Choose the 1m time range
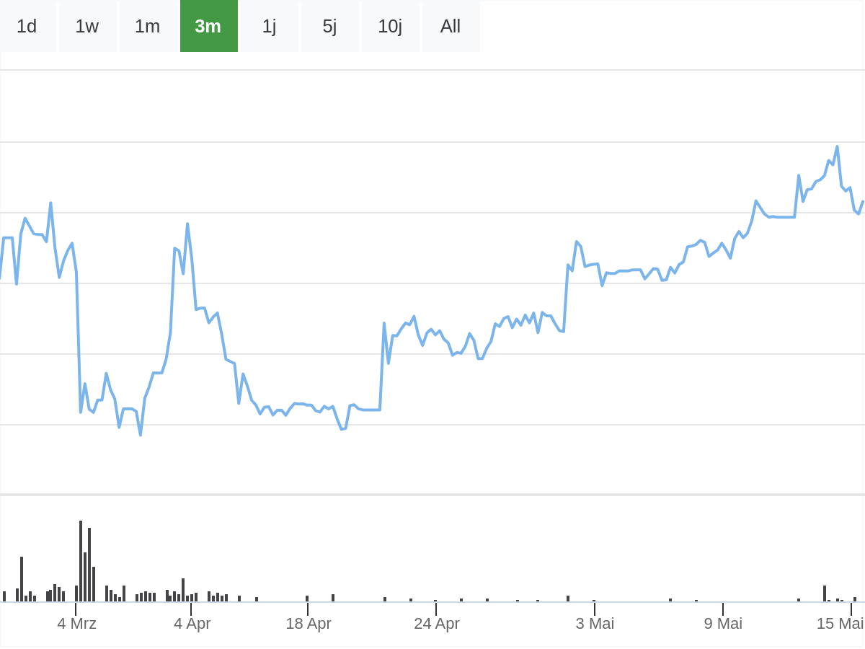The image size is (865, 649). [148, 26]
